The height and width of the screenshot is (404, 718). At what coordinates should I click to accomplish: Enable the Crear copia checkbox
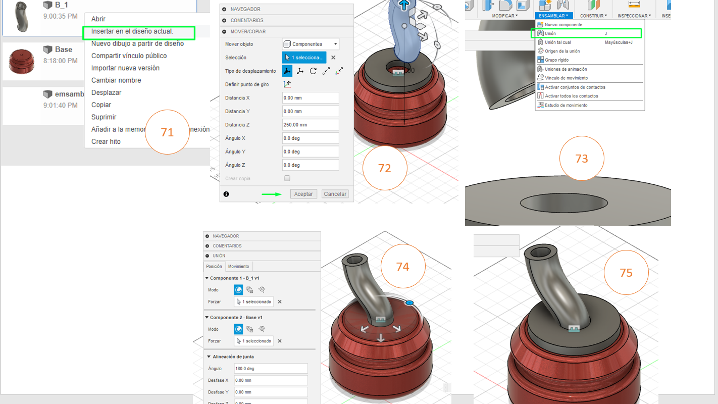click(x=287, y=178)
